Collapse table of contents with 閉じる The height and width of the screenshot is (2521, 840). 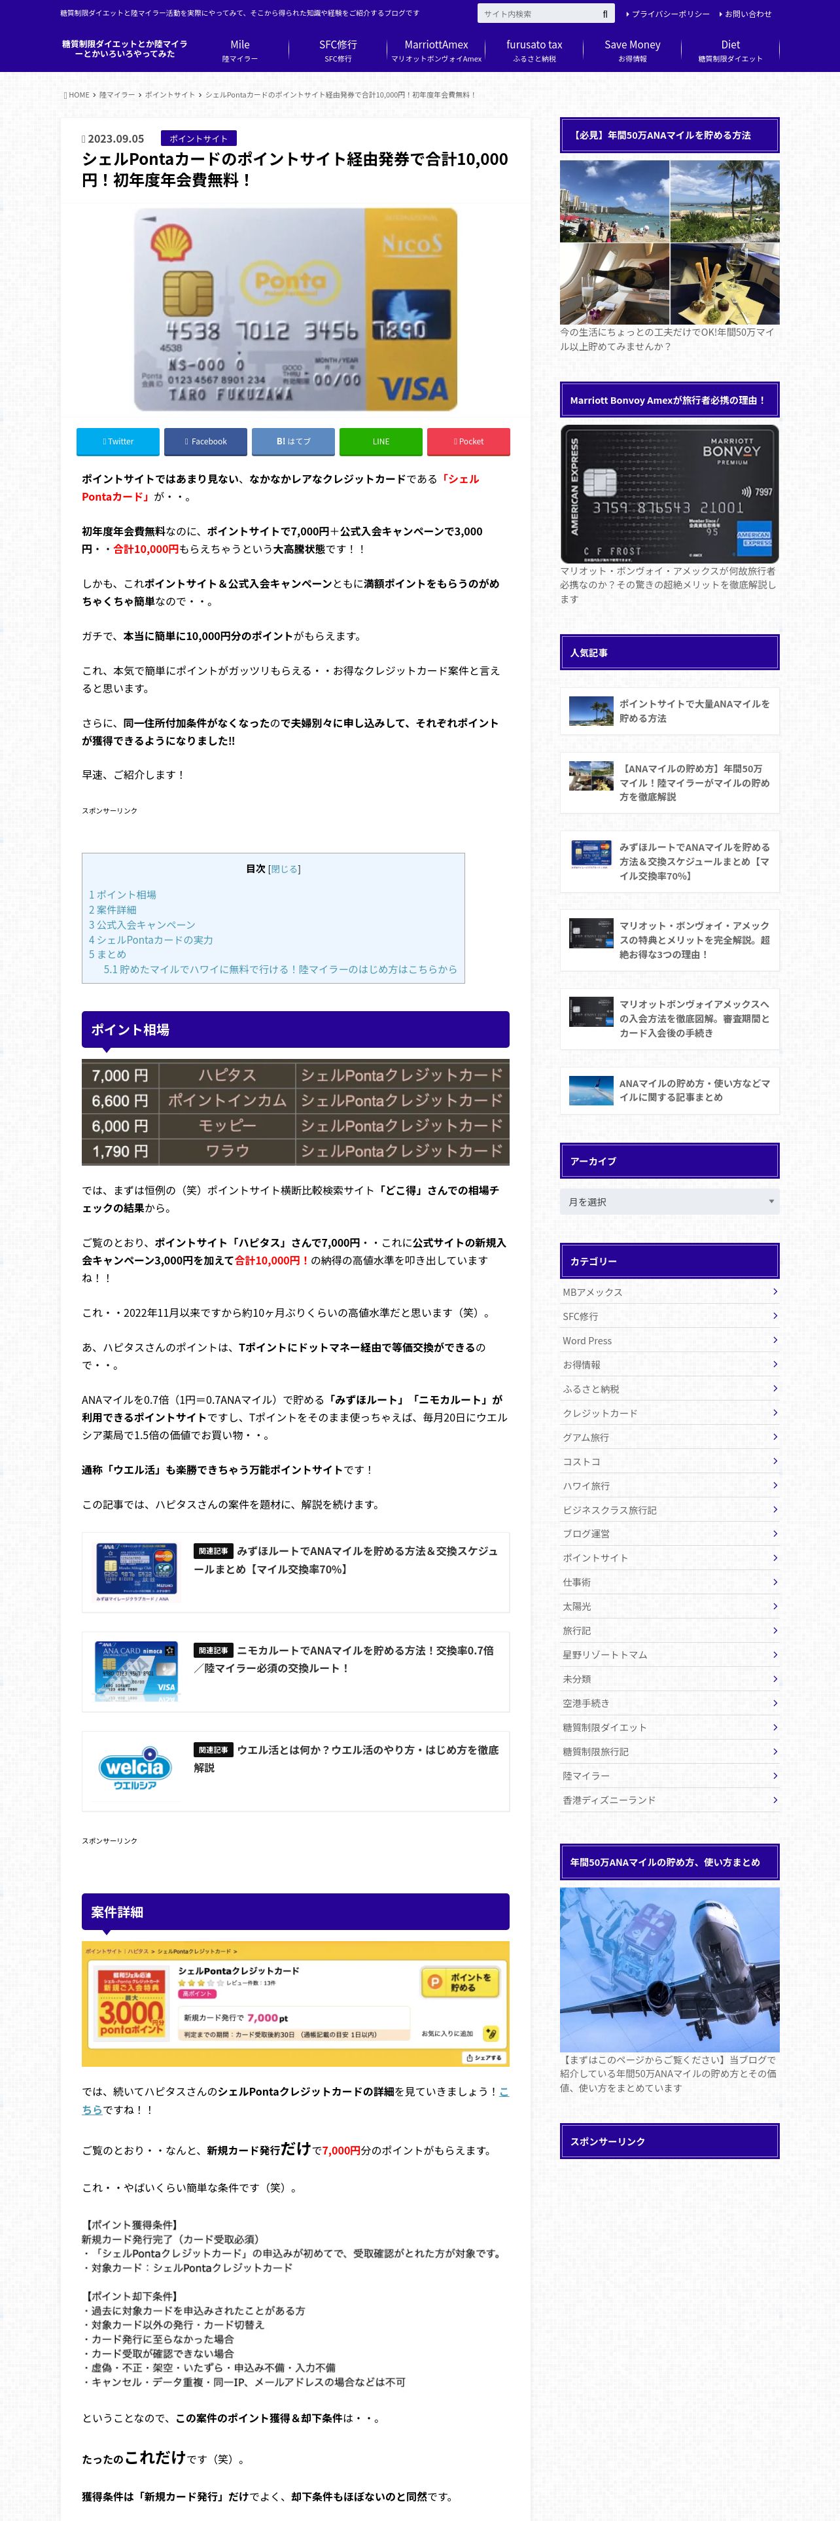[x=285, y=869]
